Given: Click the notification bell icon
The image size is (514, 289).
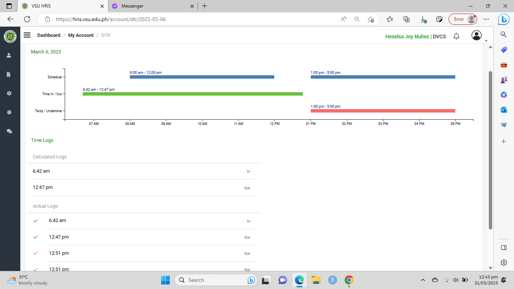Looking at the screenshot, I should point(456,36).
